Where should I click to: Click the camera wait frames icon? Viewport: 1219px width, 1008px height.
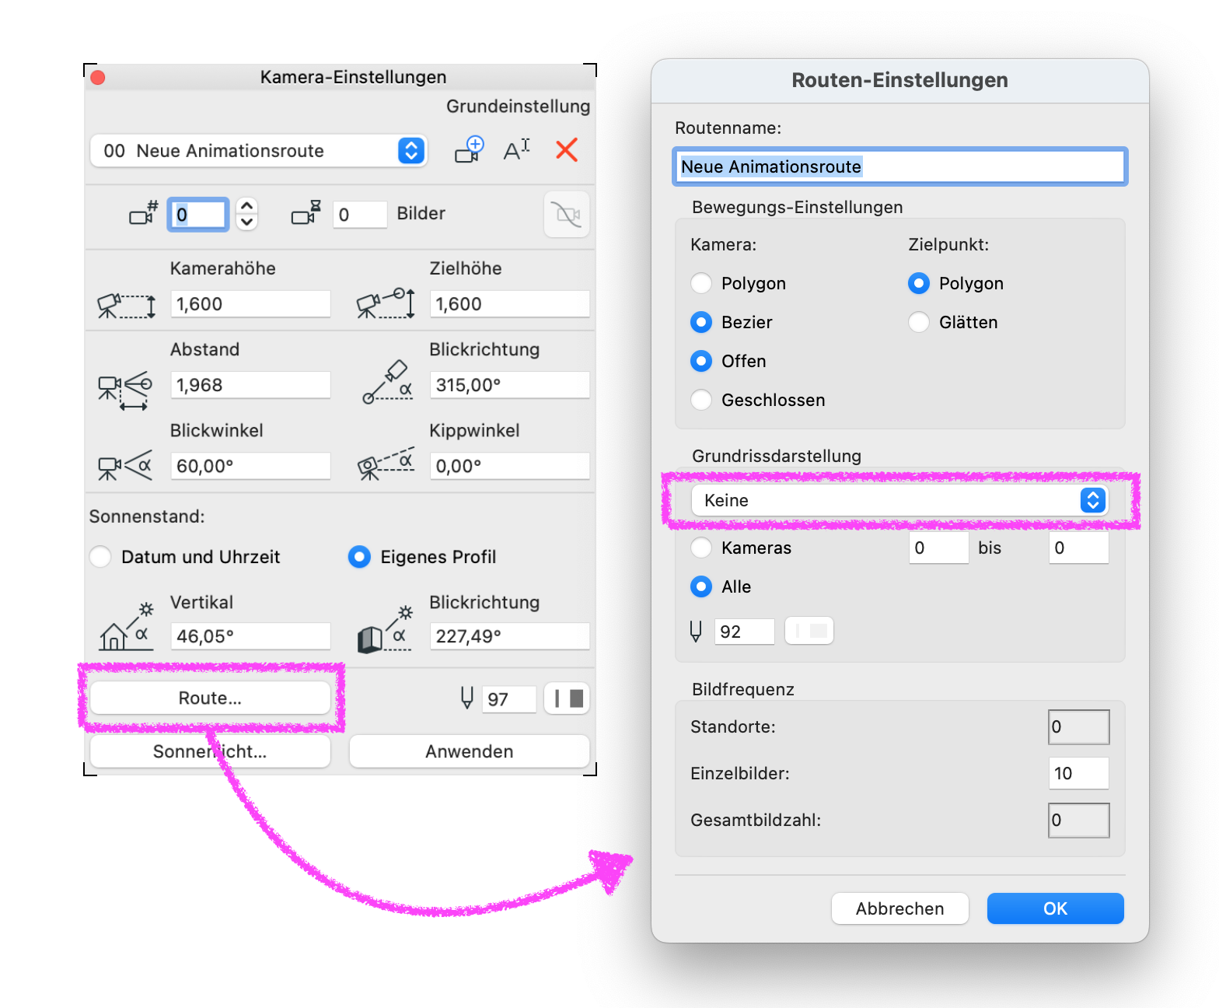[306, 212]
